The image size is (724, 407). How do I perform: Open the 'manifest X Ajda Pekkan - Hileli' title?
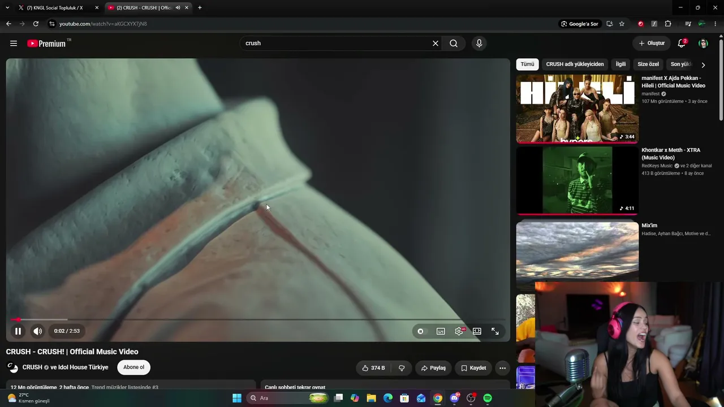(x=673, y=82)
